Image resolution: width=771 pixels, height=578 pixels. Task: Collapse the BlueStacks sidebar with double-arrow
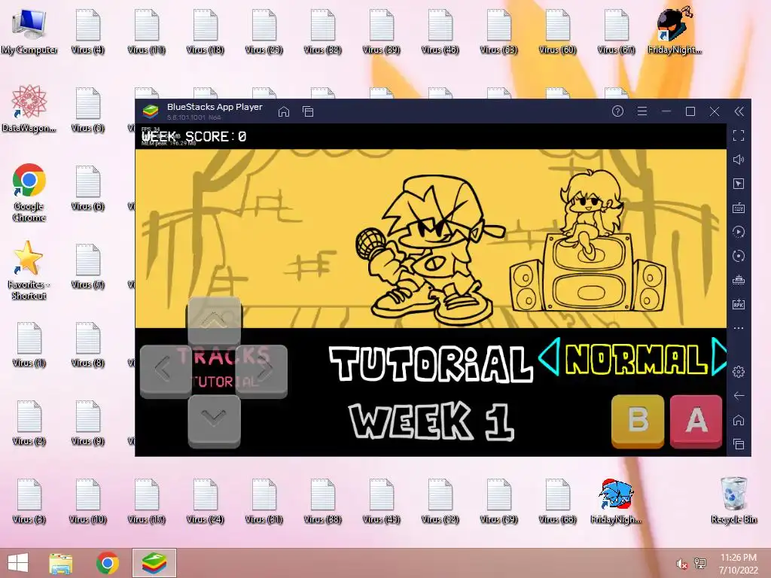739,111
